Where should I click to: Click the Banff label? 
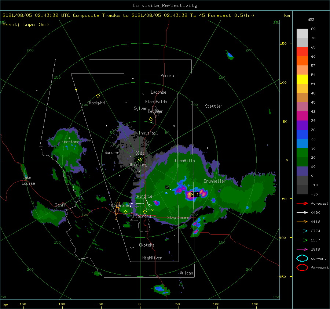tap(60, 205)
